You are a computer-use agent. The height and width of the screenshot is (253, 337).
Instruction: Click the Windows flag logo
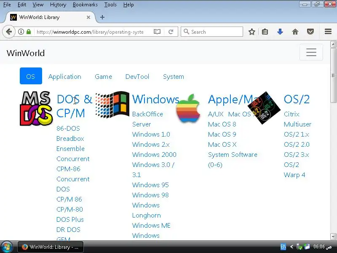click(112, 105)
